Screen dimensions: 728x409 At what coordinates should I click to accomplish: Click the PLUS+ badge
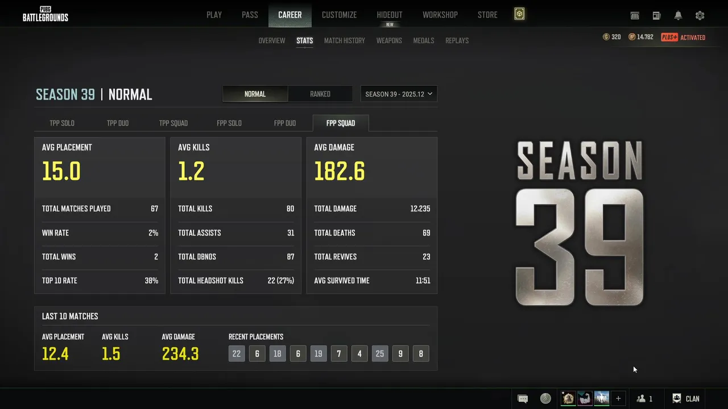click(669, 37)
